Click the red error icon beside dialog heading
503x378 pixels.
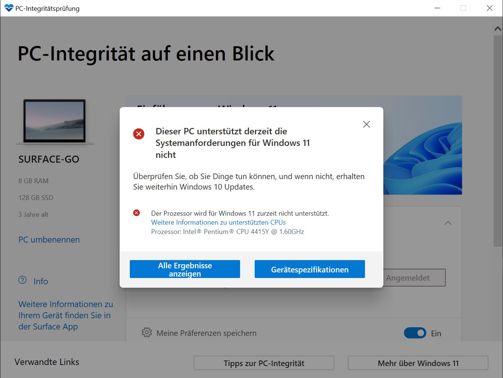[139, 134]
